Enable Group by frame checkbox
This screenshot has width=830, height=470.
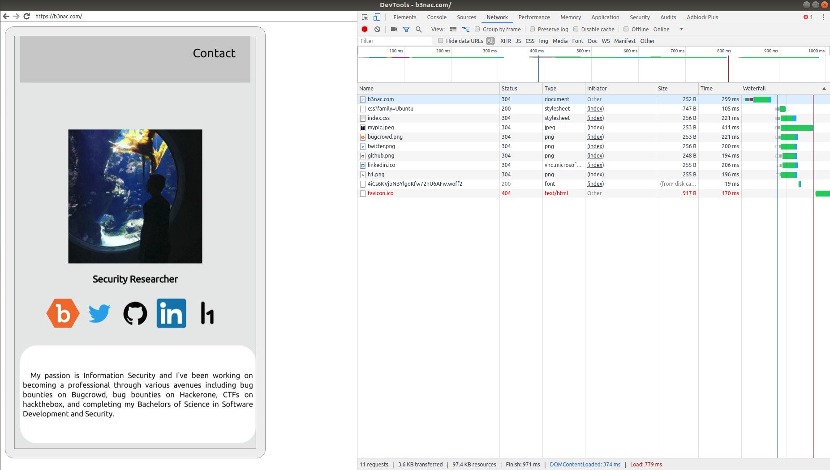tap(477, 29)
